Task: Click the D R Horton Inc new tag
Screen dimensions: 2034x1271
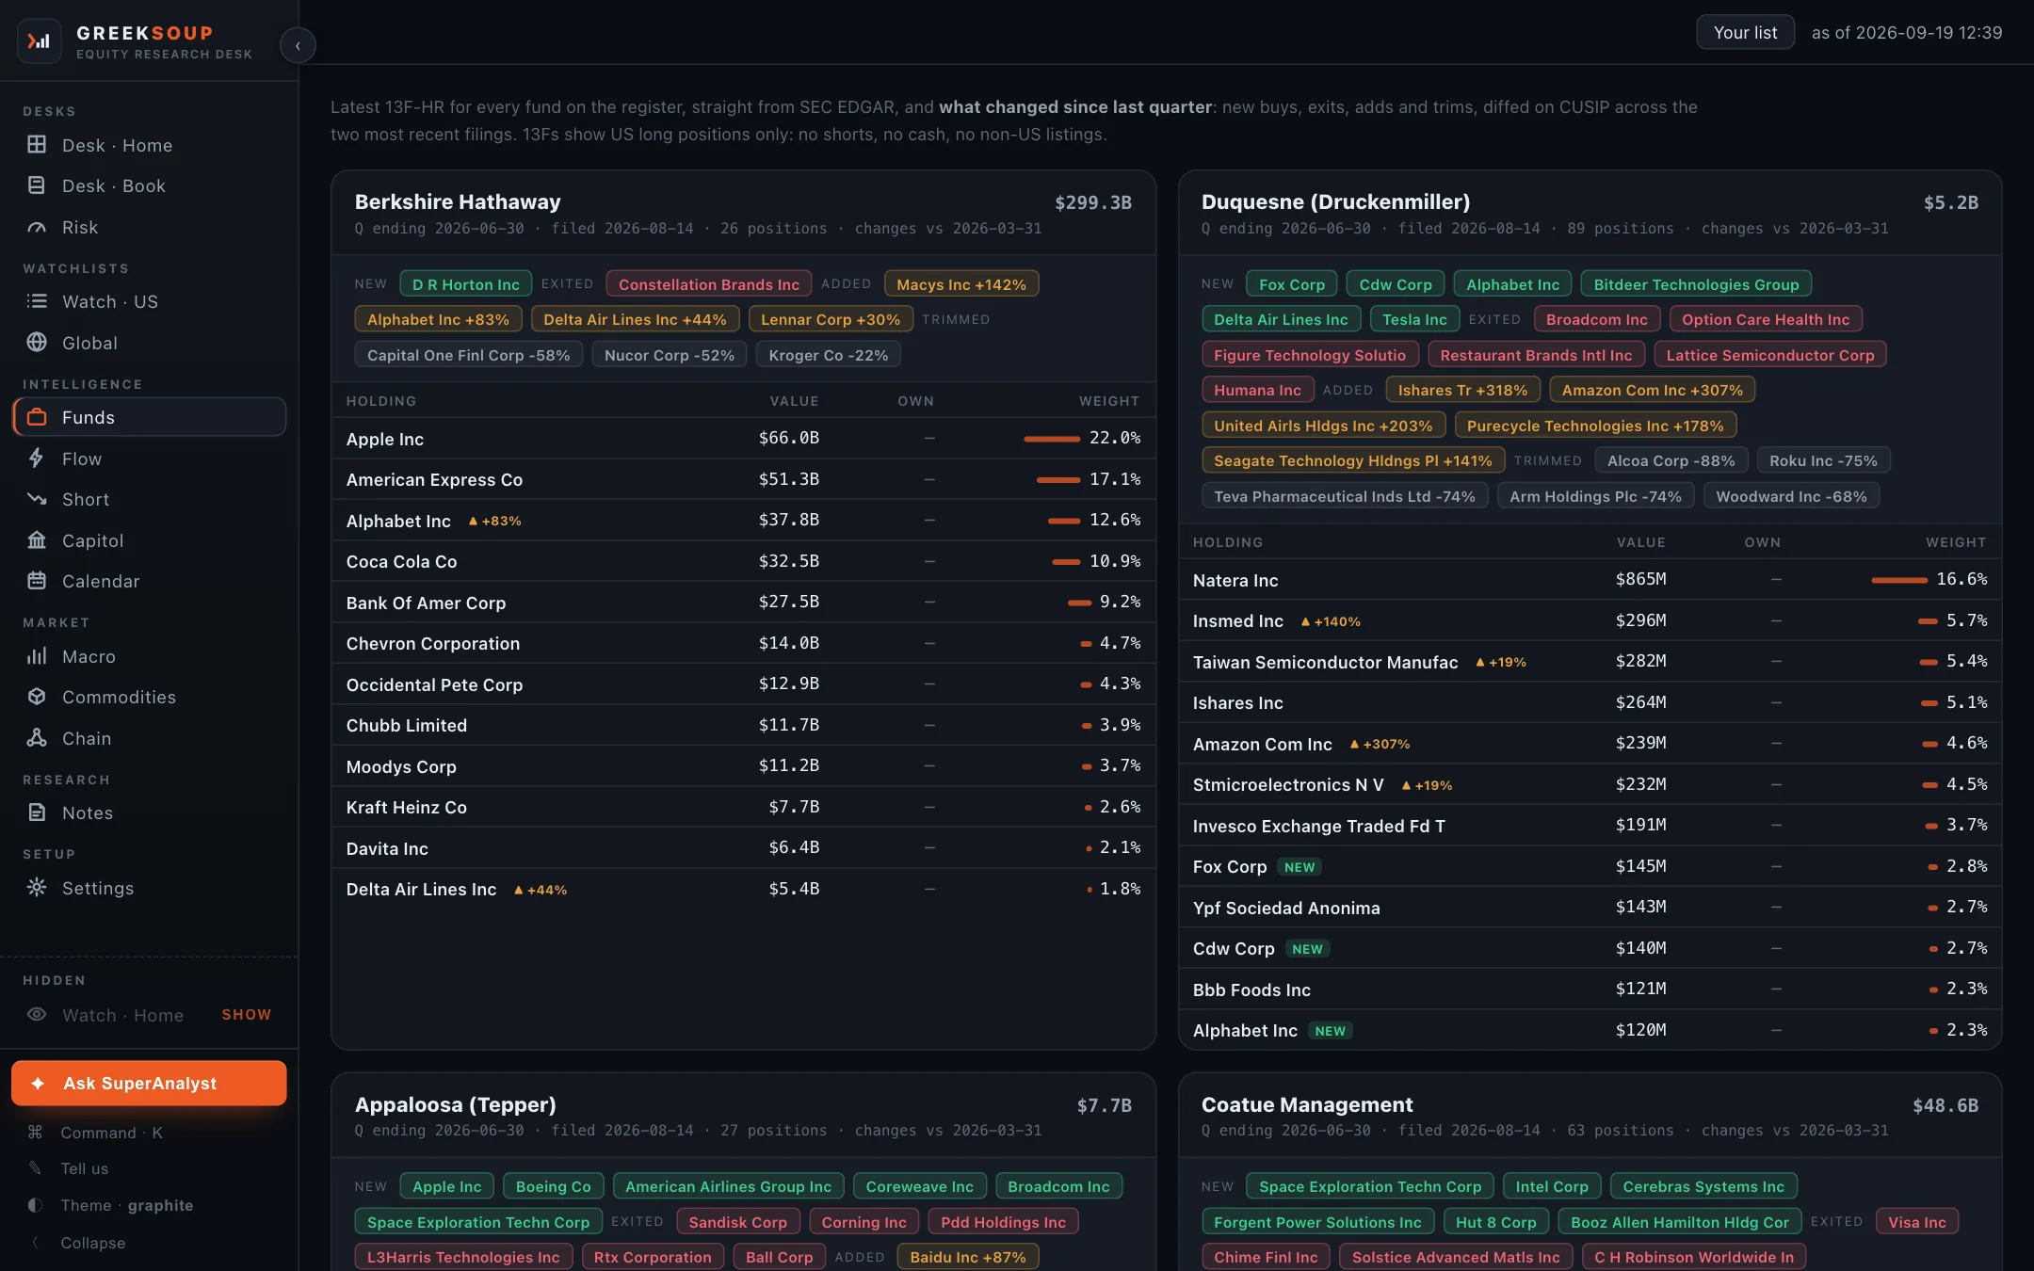Action: pyautogui.click(x=466, y=284)
